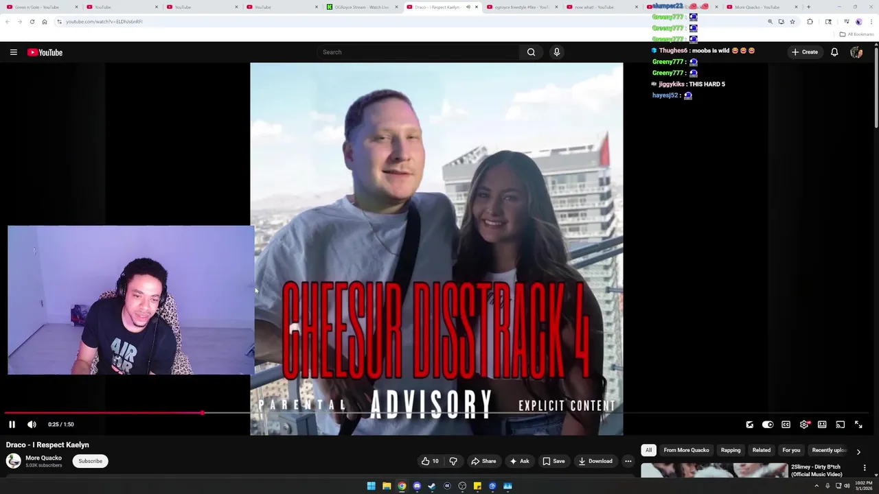Open stable volume player icon
879x494 pixels.
click(750, 425)
